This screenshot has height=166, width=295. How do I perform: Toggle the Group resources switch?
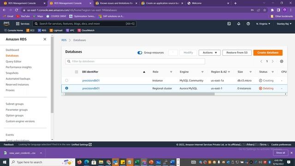click(x=140, y=53)
